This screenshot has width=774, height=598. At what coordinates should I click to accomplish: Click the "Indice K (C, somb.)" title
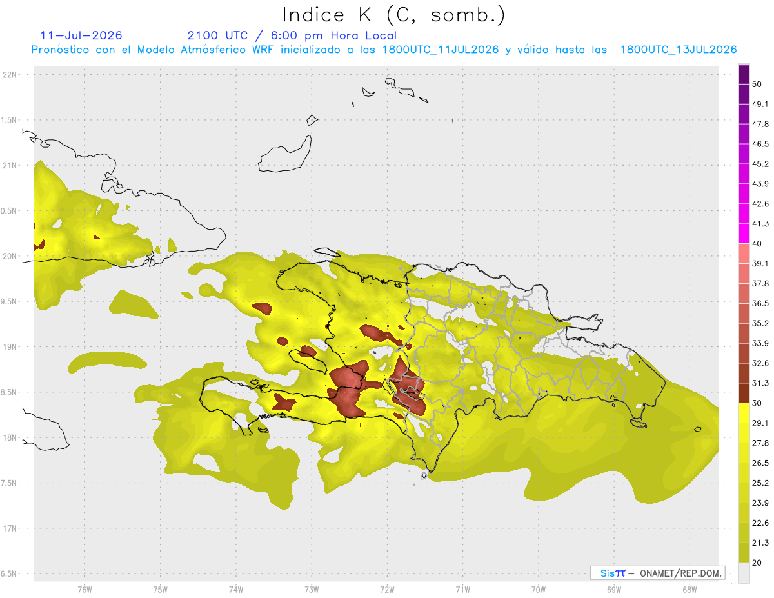393,15
